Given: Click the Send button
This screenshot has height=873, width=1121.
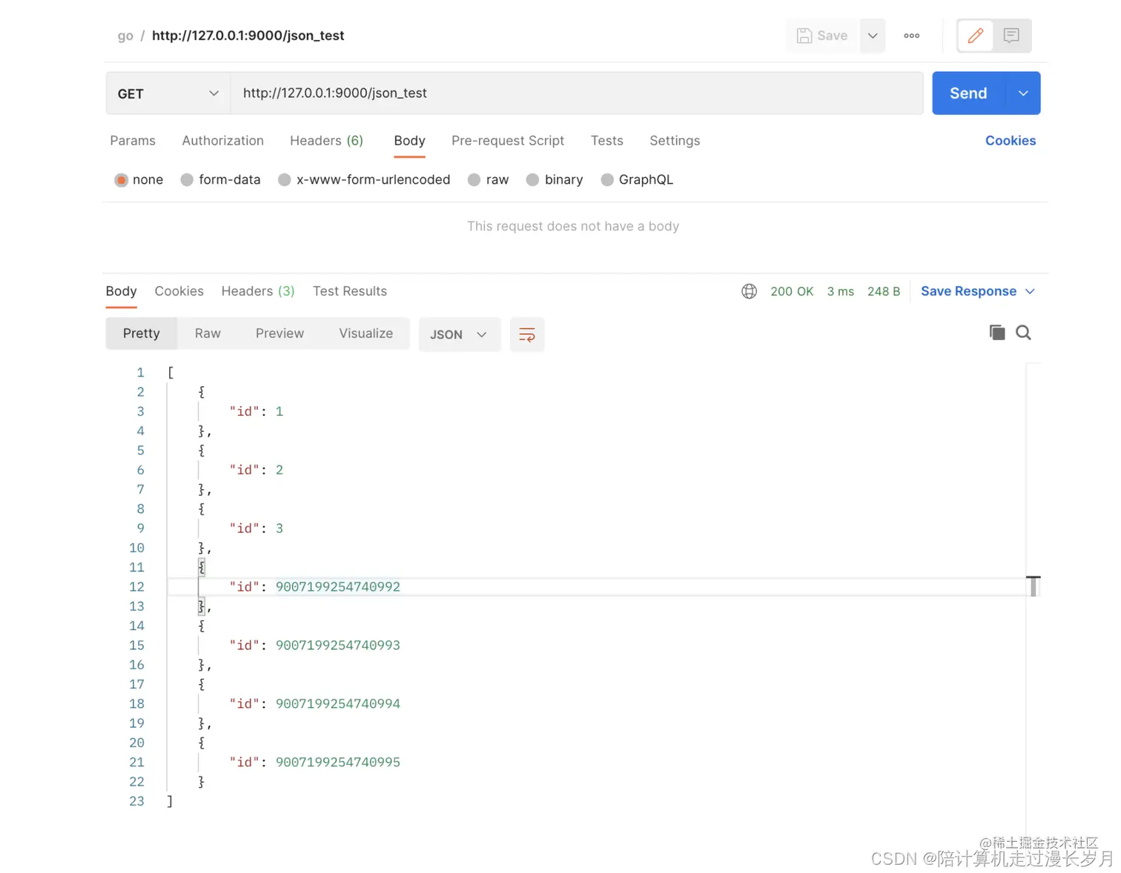Looking at the screenshot, I should click(968, 93).
